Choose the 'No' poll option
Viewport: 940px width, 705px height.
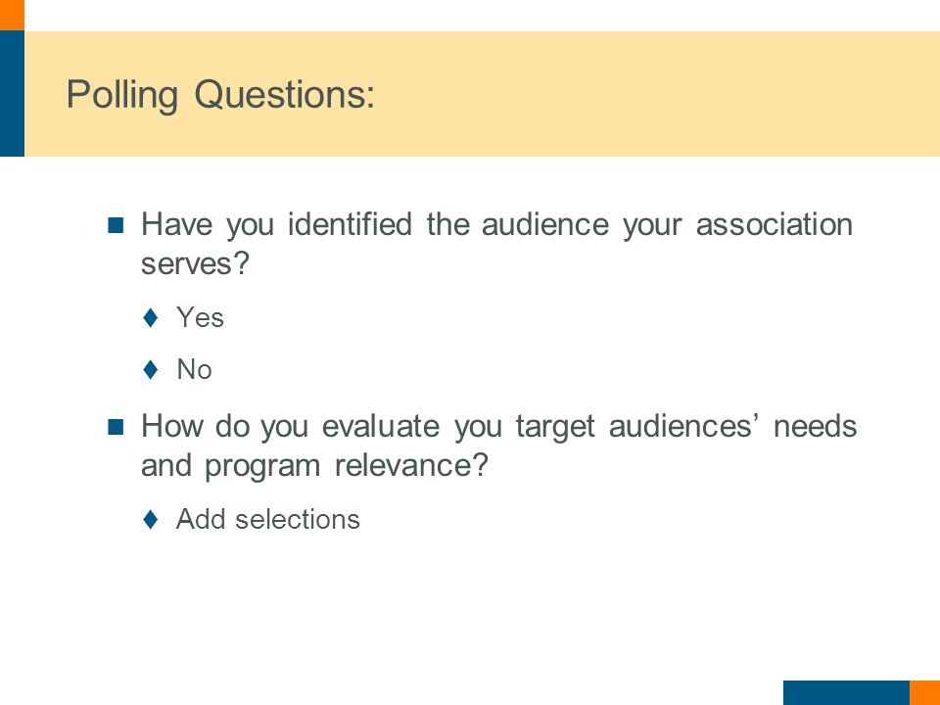tap(194, 369)
